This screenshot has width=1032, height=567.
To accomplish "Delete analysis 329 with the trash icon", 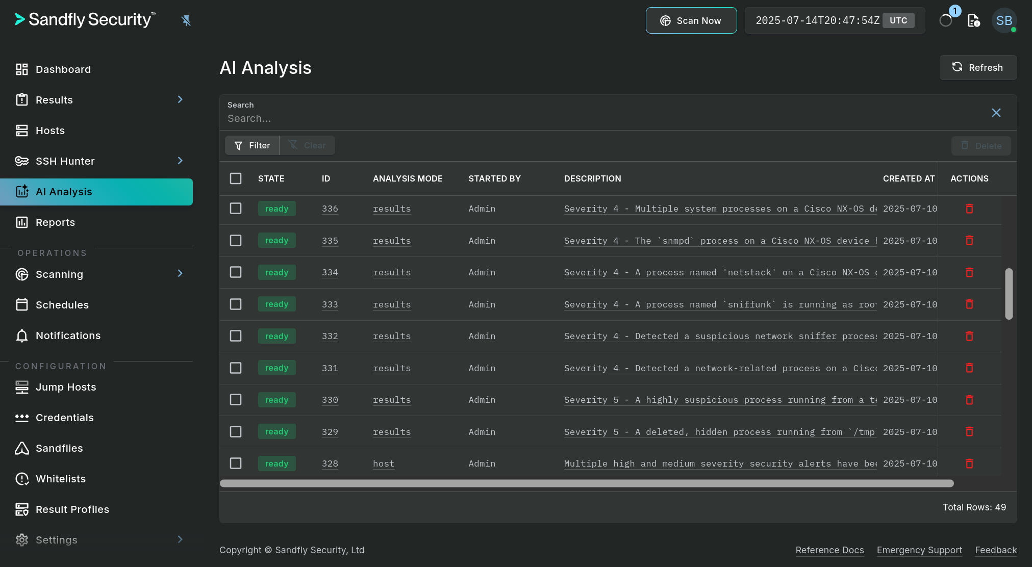I will tap(969, 431).
